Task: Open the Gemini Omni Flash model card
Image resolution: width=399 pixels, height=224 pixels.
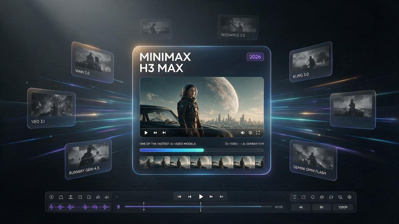Action: tap(313, 160)
